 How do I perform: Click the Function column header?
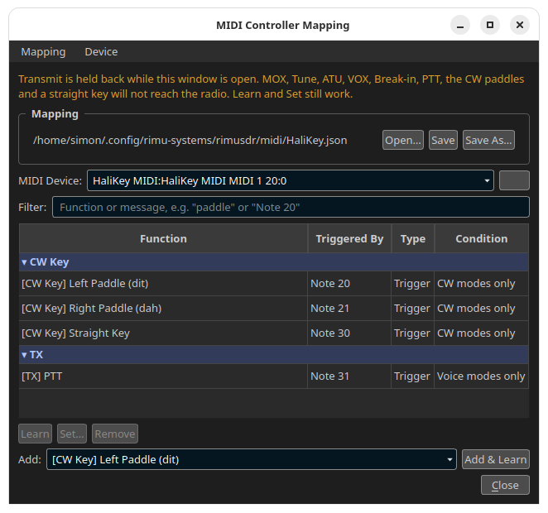tap(163, 238)
